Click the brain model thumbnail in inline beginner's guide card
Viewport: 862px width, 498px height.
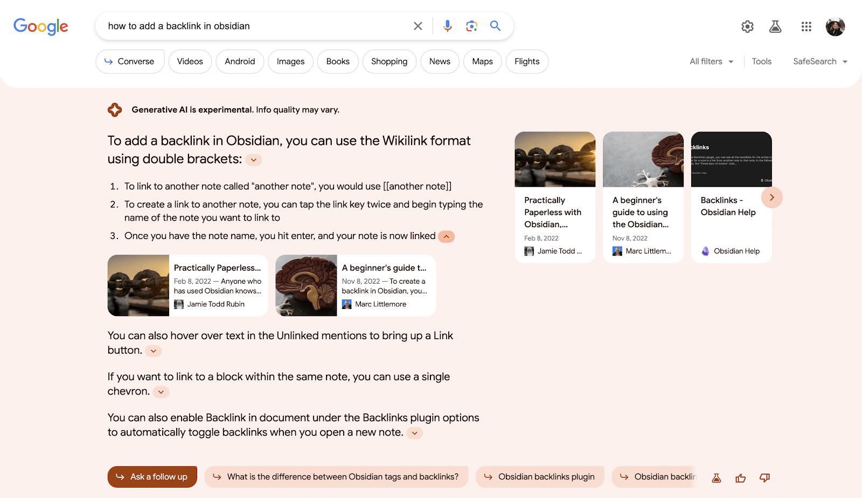[306, 285]
